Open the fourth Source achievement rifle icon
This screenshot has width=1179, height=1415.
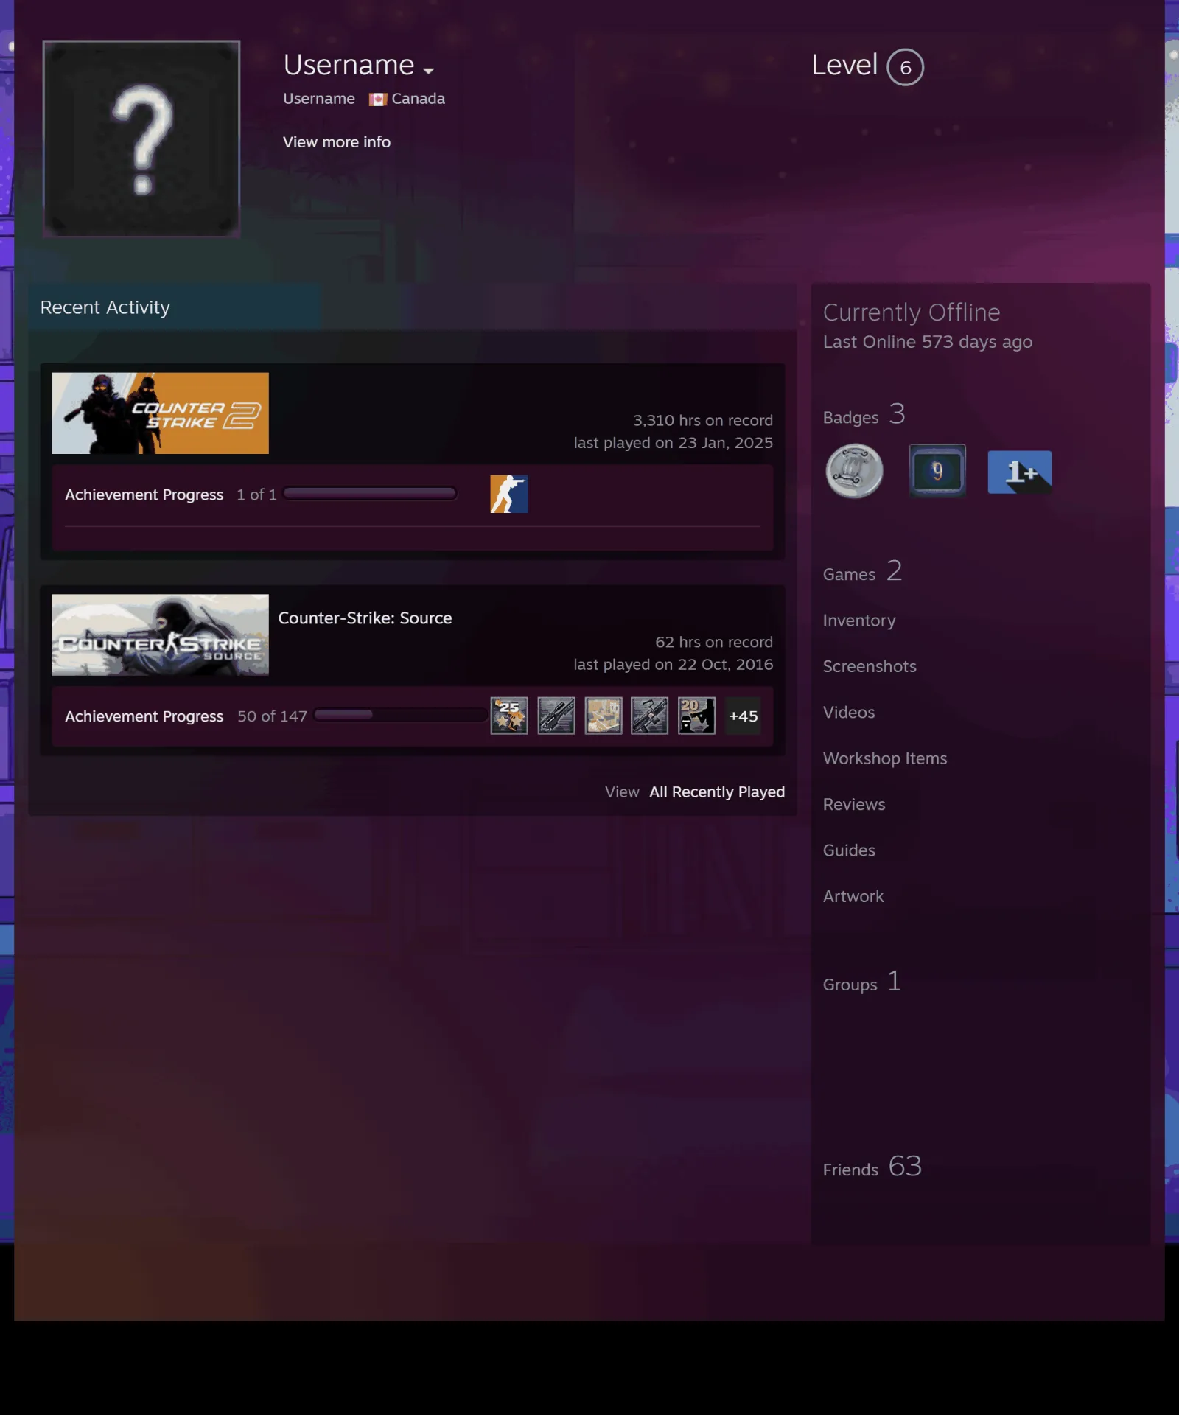[650, 716]
